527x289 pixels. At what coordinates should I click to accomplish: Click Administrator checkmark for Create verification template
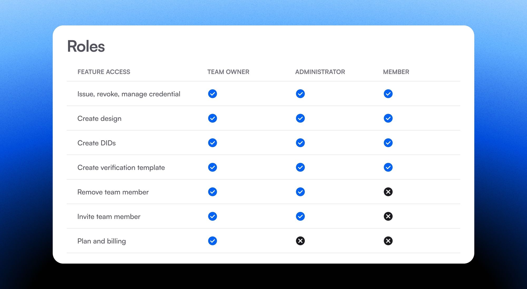point(300,167)
